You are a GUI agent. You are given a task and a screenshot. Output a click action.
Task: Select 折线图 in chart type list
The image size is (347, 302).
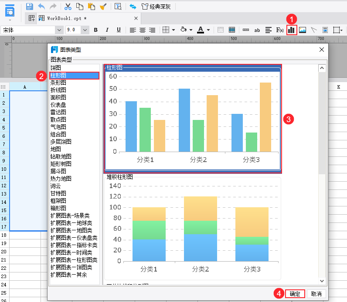pyautogui.click(x=75, y=90)
